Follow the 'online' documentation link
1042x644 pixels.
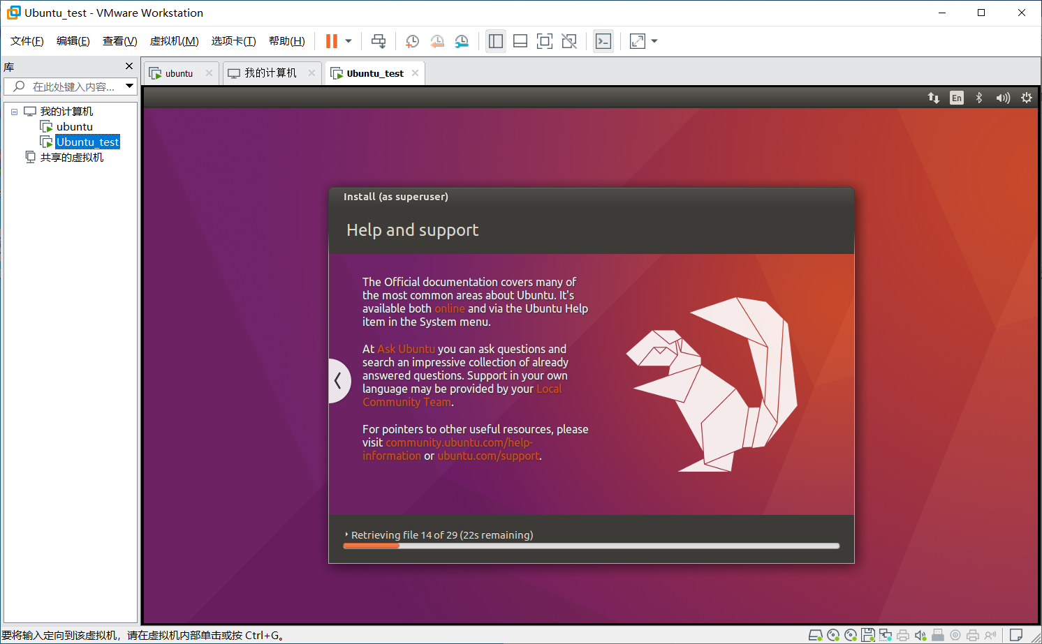tap(450, 308)
